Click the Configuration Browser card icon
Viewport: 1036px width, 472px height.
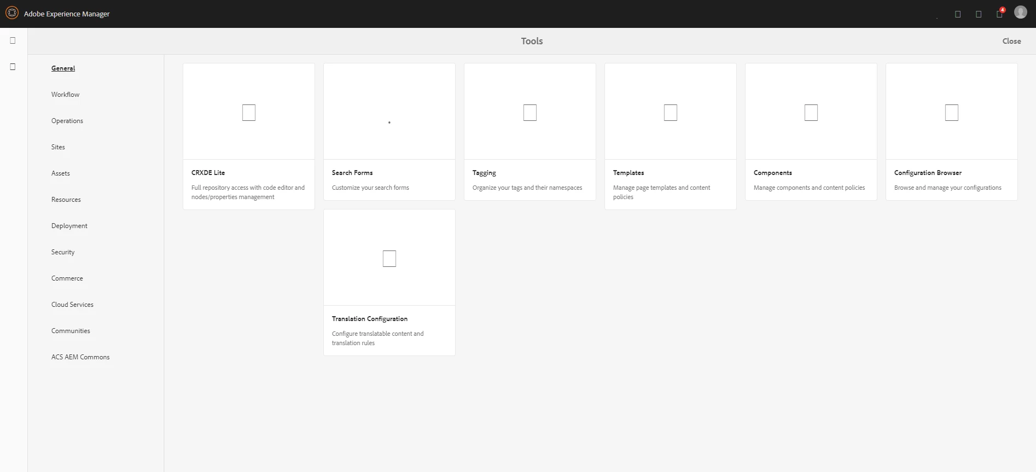[952, 113]
